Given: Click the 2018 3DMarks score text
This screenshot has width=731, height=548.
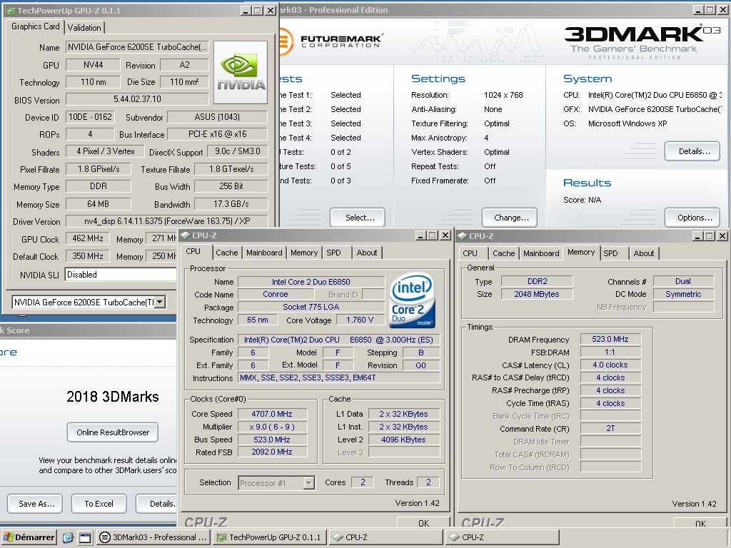Looking at the screenshot, I should coord(113,397).
